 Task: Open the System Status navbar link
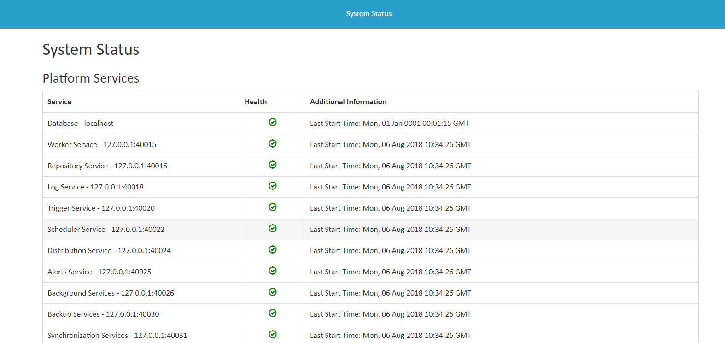[x=369, y=14]
